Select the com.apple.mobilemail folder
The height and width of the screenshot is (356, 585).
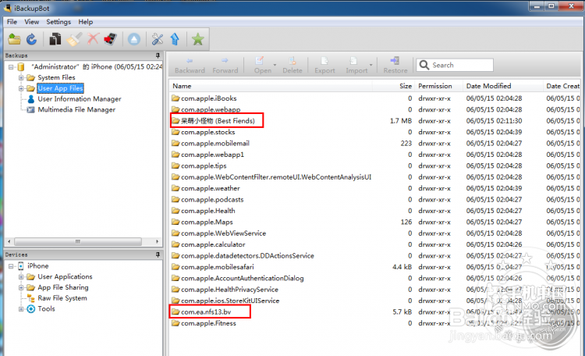click(x=215, y=144)
